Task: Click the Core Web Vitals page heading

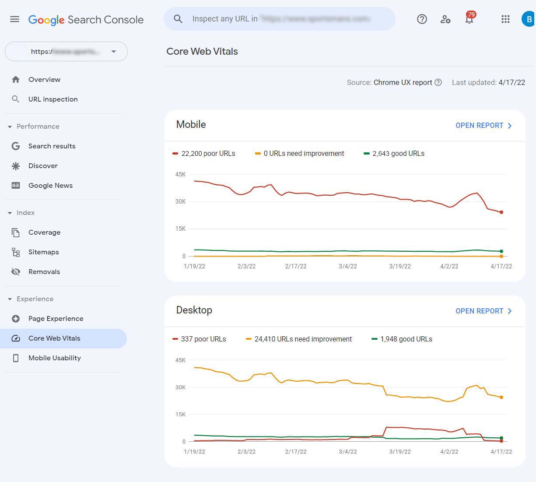Action: click(202, 52)
